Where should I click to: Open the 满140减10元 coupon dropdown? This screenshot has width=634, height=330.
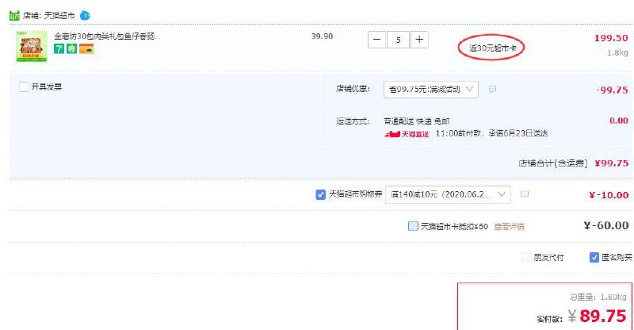pyautogui.click(x=448, y=194)
